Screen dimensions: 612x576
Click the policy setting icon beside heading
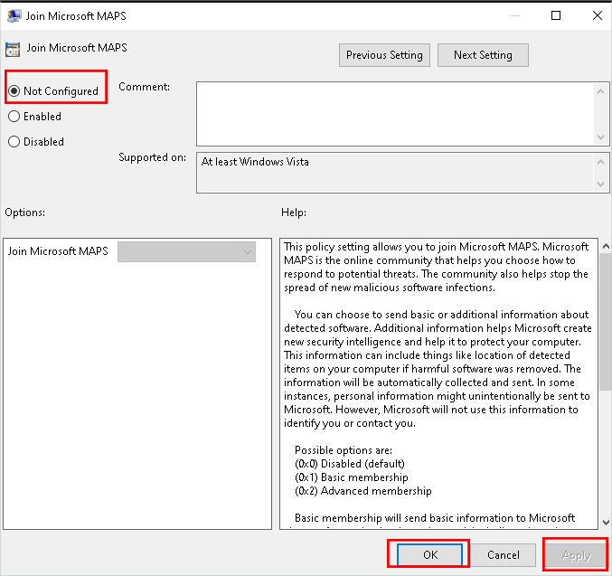[13, 50]
